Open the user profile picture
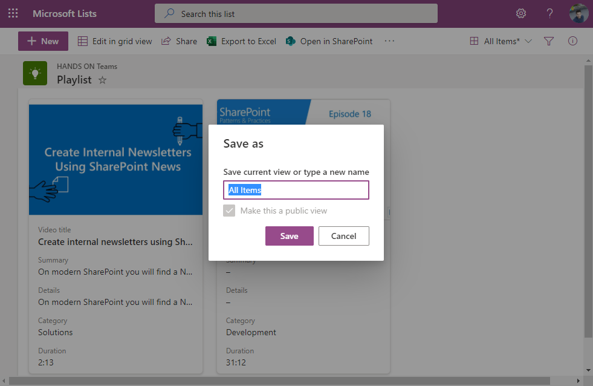This screenshot has width=593, height=386. [x=578, y=13]
